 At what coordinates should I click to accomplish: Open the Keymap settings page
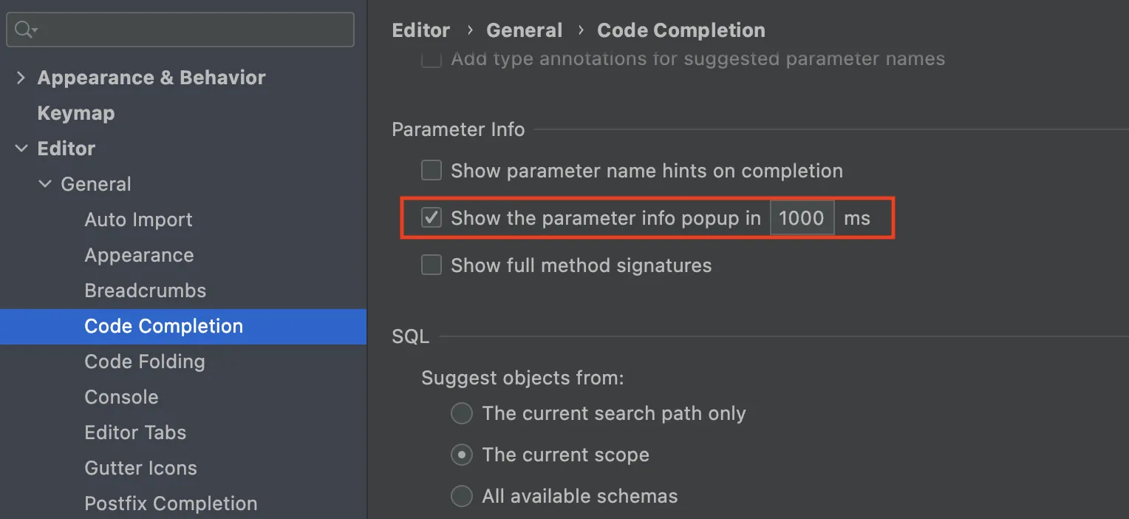[x=76, y=113]
